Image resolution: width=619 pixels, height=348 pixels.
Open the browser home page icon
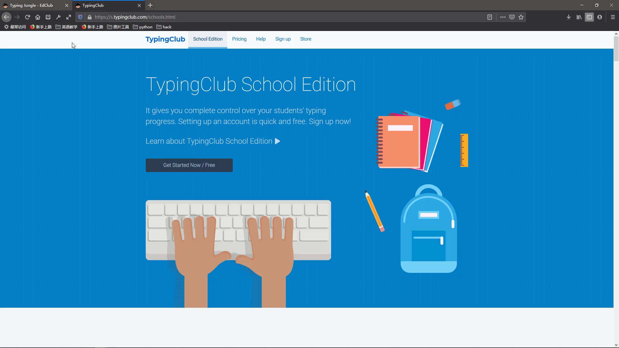pos(38,17)
